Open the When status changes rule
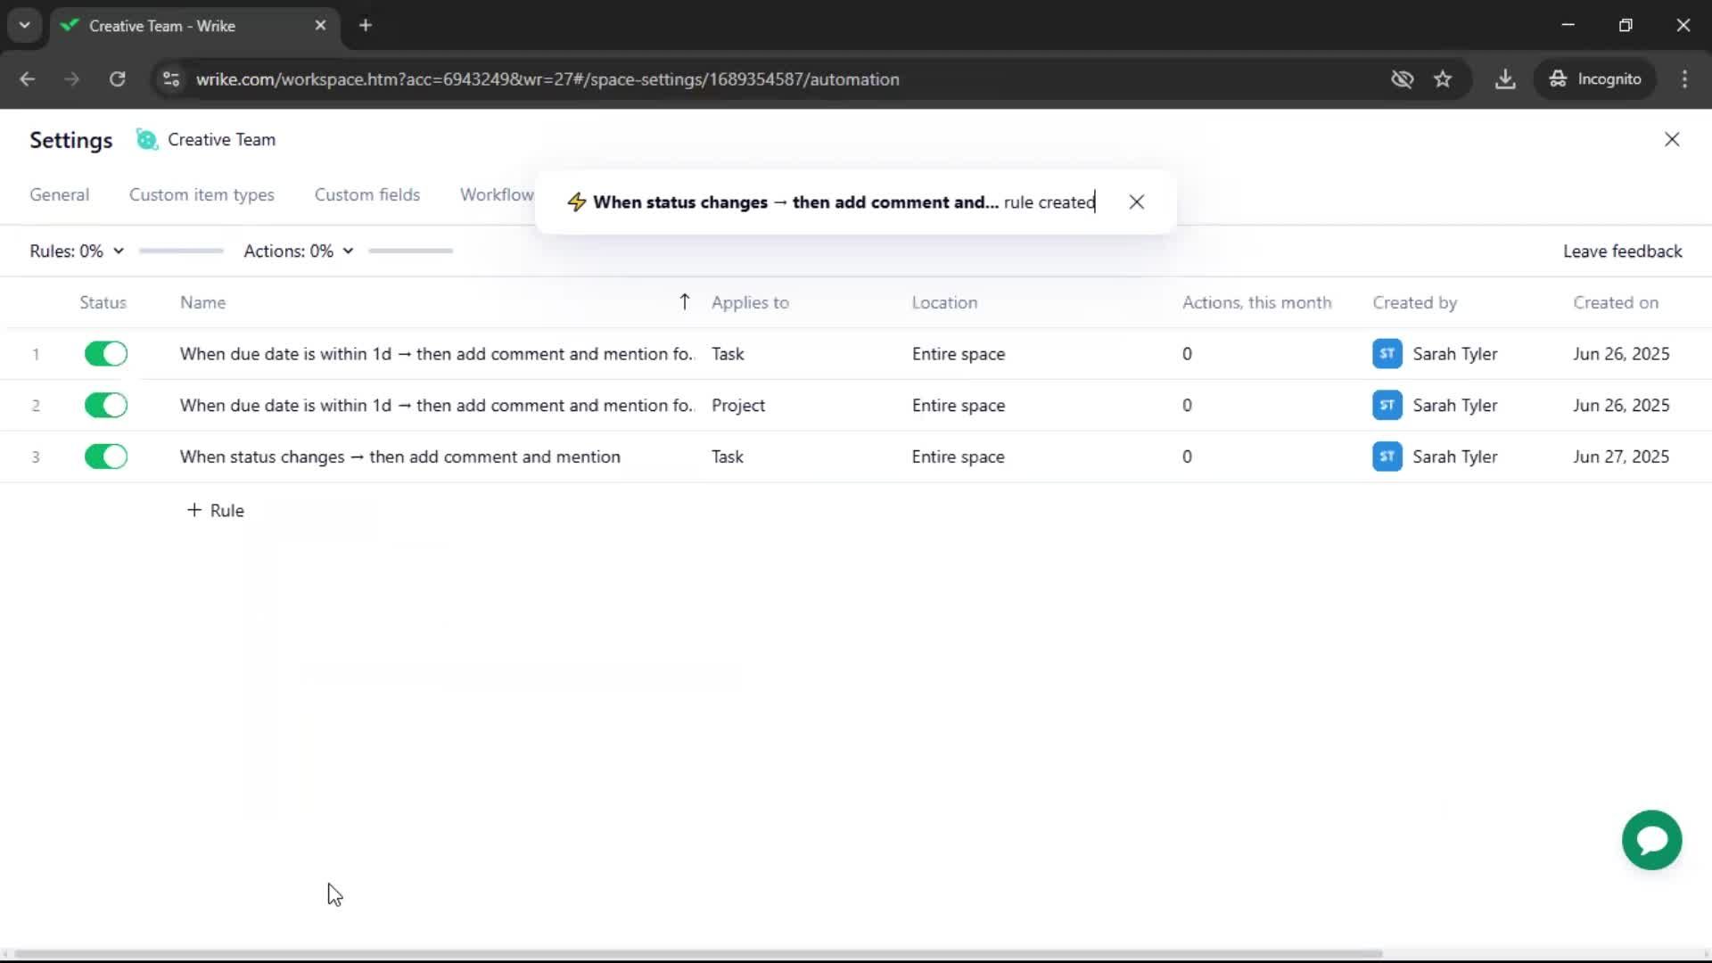This screenshot has height=963, width=1712. (x=400, y=457)
